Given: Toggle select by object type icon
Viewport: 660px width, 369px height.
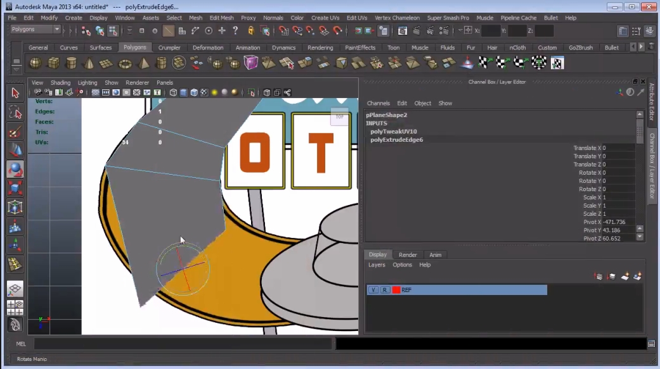Looking at the screenshot, I should 100,30.
